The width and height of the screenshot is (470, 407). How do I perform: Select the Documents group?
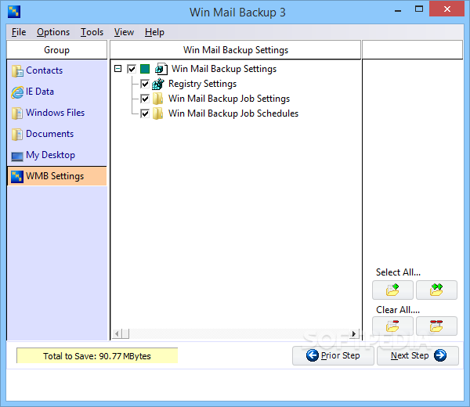point(57,134)
